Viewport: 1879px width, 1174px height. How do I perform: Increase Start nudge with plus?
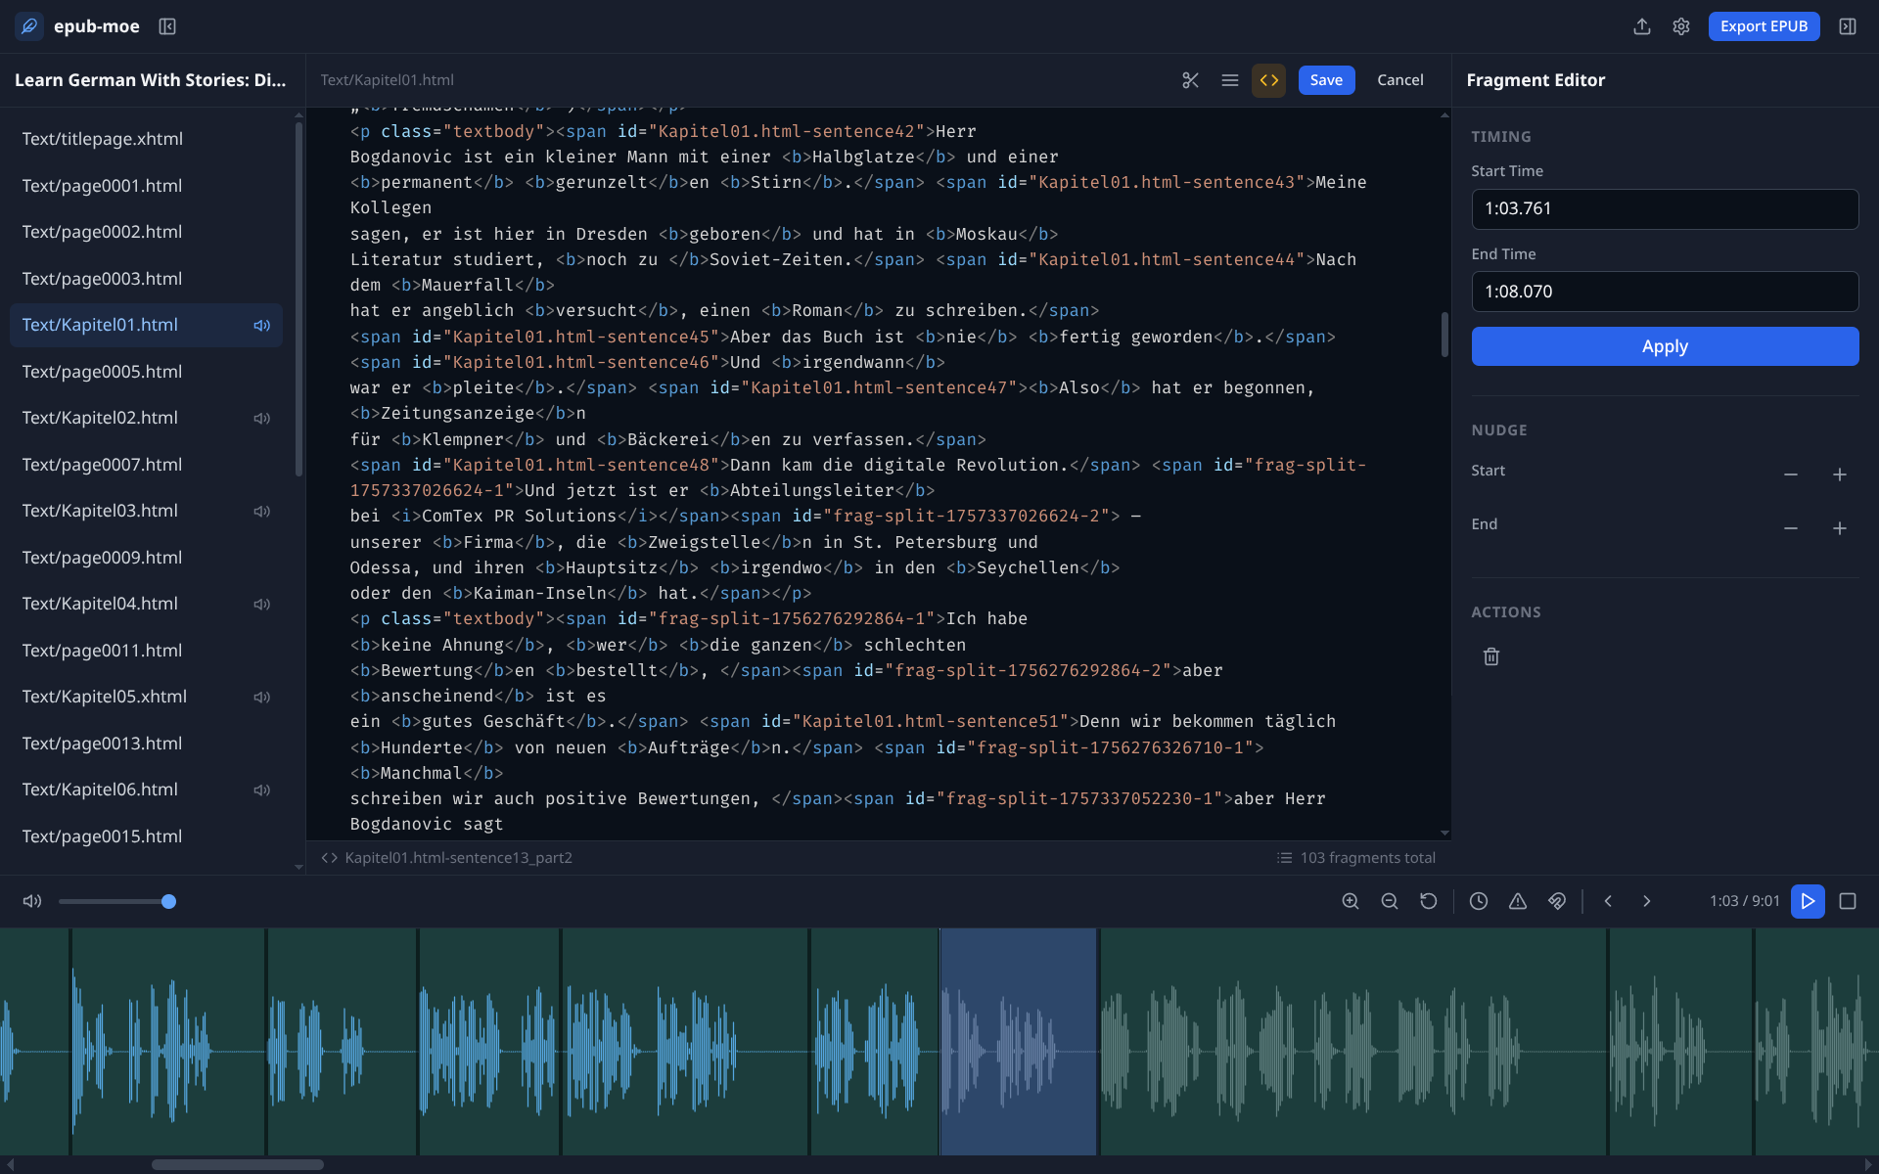click(1840, 474)
